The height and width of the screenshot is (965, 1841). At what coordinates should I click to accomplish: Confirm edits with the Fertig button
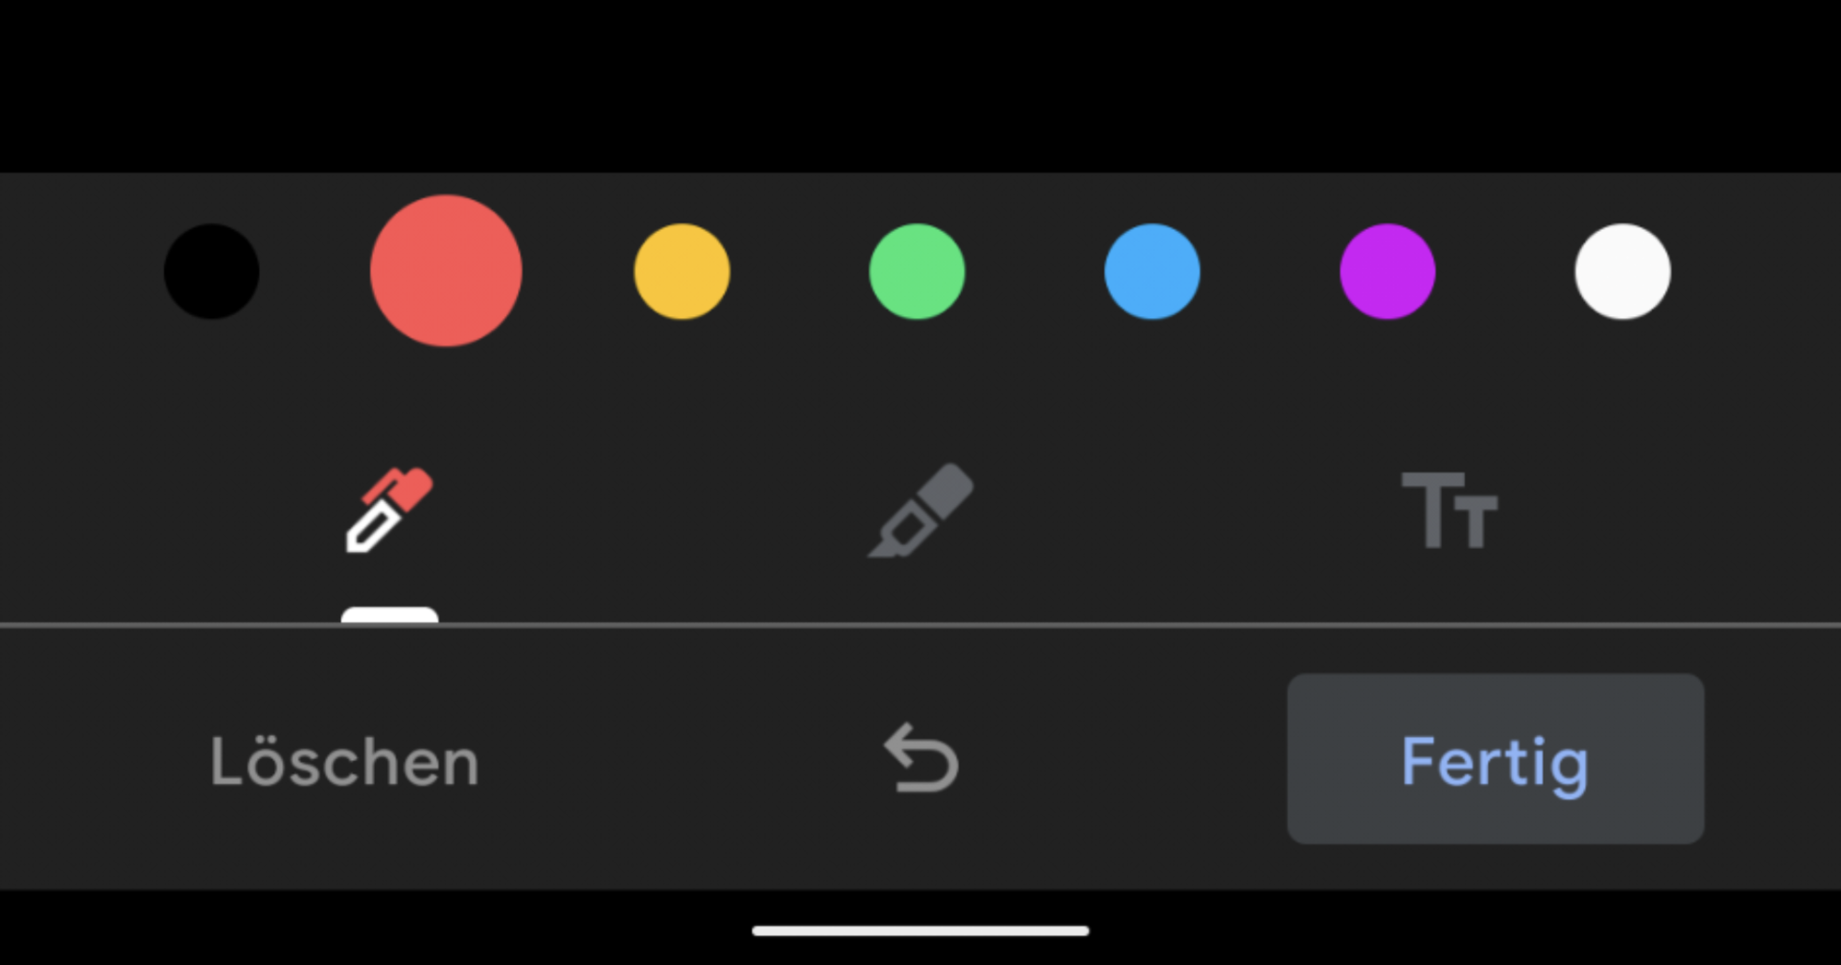click(1495, 759)
